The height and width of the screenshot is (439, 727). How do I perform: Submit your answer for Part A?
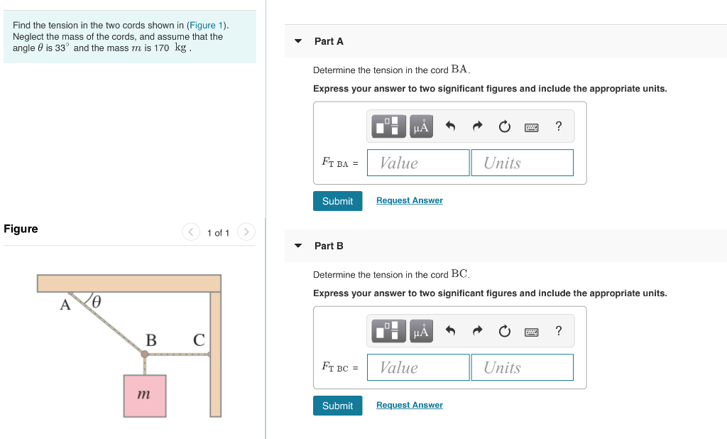tap(337, 201)
